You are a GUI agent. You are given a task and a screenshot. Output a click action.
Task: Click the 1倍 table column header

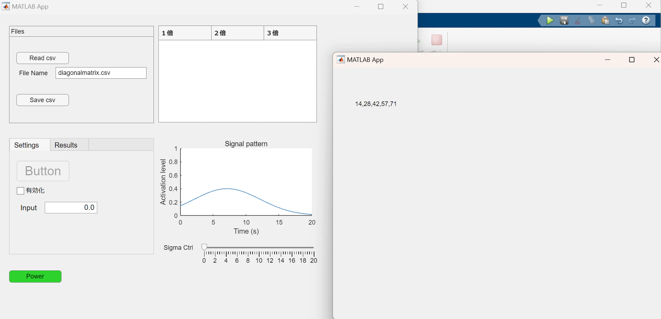[185, 33]
